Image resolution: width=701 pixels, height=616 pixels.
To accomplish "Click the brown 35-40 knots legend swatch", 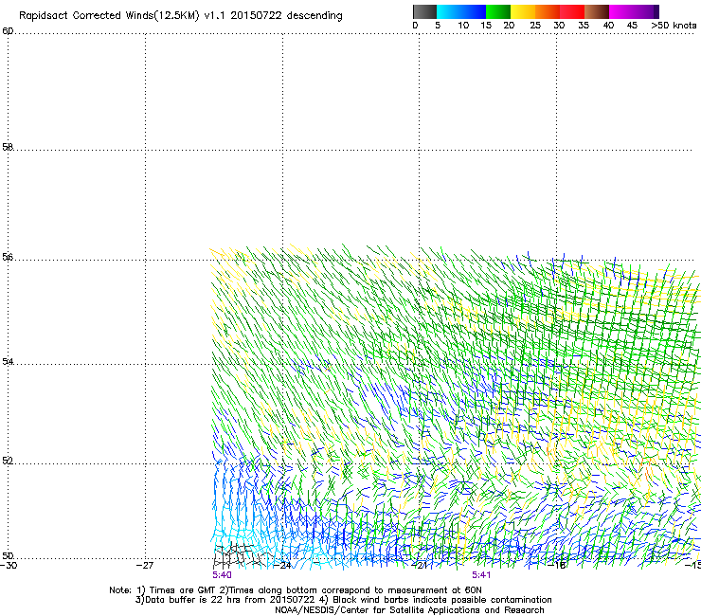I will [597, 11].
